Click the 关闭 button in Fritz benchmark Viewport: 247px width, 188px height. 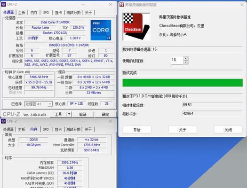(x=228, y=130)
